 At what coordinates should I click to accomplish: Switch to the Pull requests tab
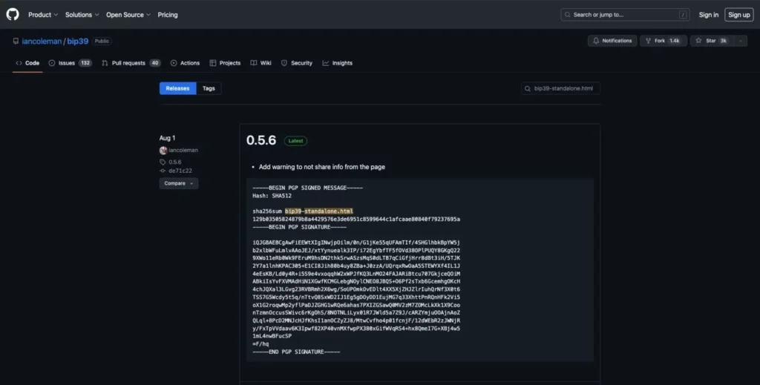(131, 63)
